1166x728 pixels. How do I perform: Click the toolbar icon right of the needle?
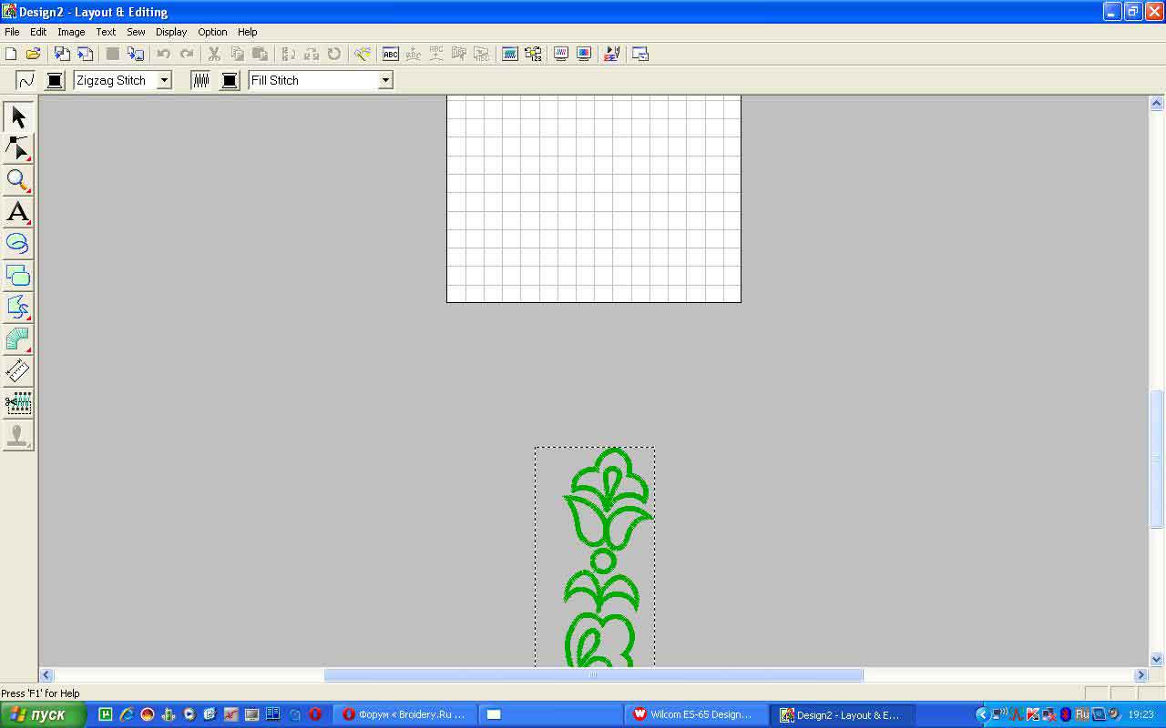(x=640, y=55)
